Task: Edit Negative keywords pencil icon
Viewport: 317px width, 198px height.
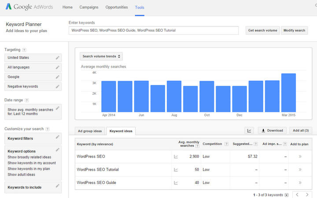Action: tap(57, 86)
